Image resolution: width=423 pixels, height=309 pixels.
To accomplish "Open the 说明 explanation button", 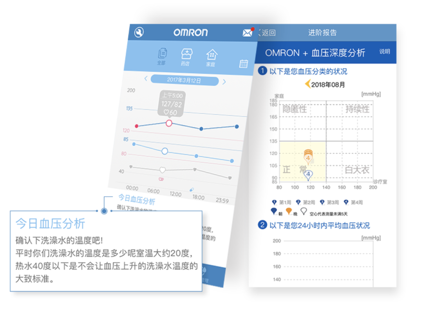I will tap(384, 52).
